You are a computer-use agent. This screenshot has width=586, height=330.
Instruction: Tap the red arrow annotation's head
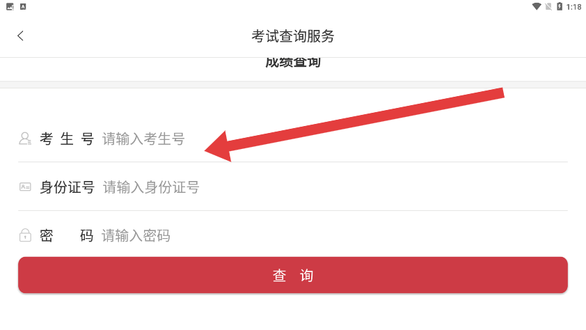tap(219, 147)
